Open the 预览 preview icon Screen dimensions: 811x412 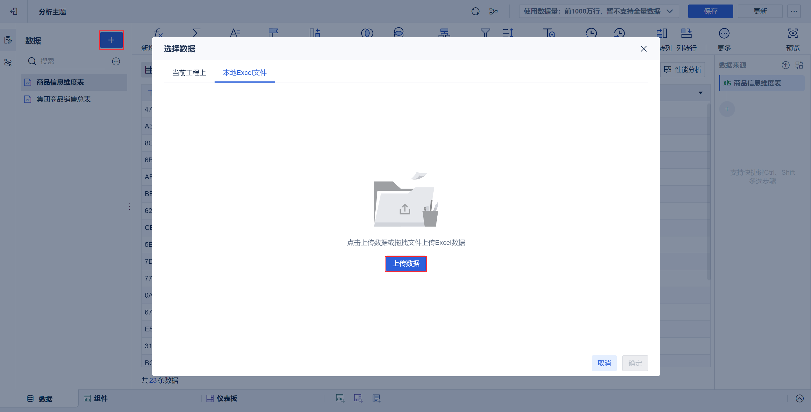pyautogui.click(x=792, y=33)
